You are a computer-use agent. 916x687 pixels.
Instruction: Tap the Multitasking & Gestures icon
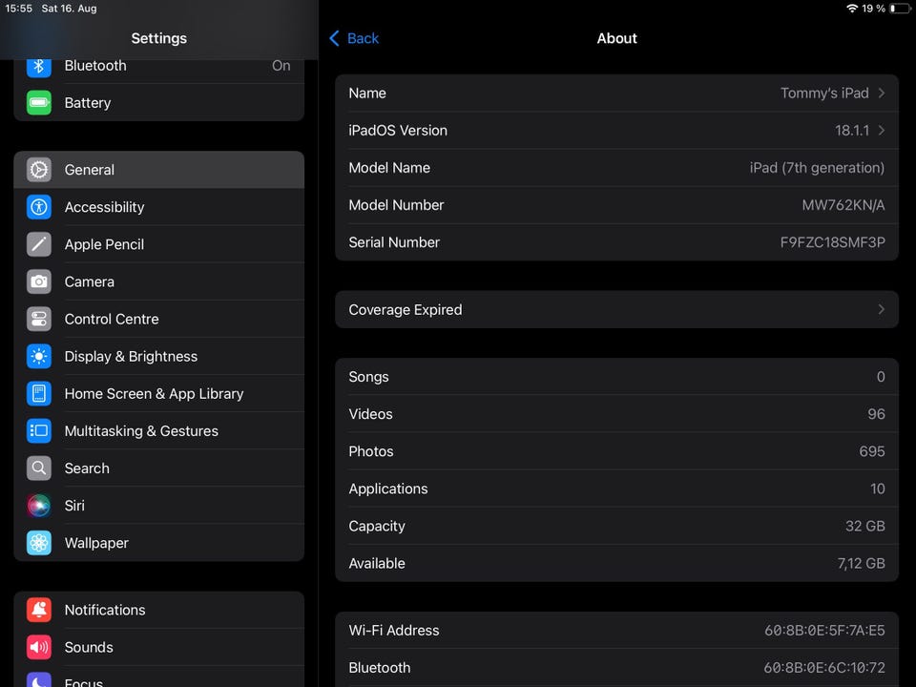39,431
